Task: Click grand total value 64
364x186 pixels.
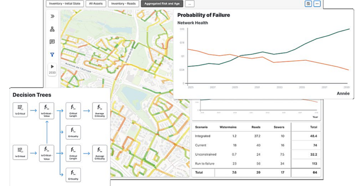Action: (315, 173)
